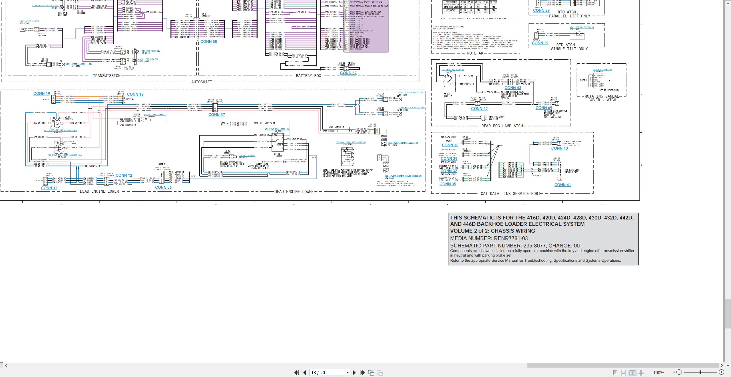Viewport: 731px width, 377px height.
Task: Open the page number dropdown
Action: [348, 373]
